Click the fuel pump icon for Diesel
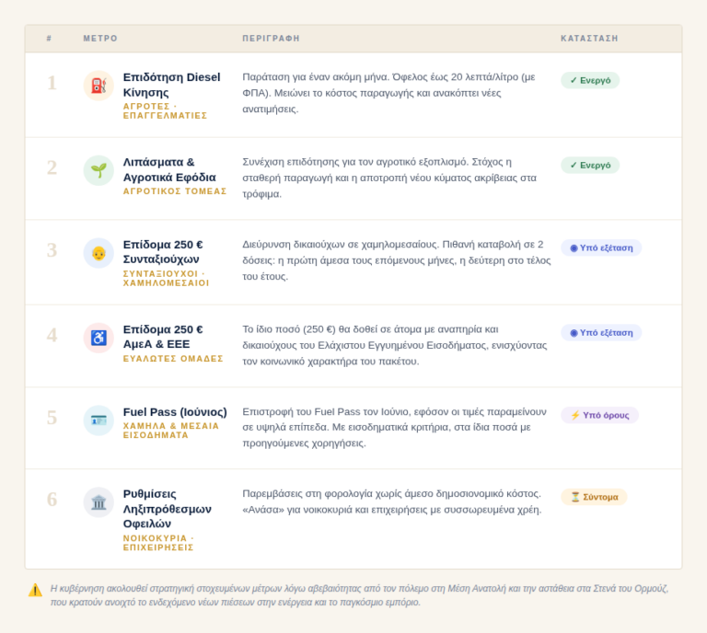The width and height of the screenshot is (707, 633). (x=99, y=86)
